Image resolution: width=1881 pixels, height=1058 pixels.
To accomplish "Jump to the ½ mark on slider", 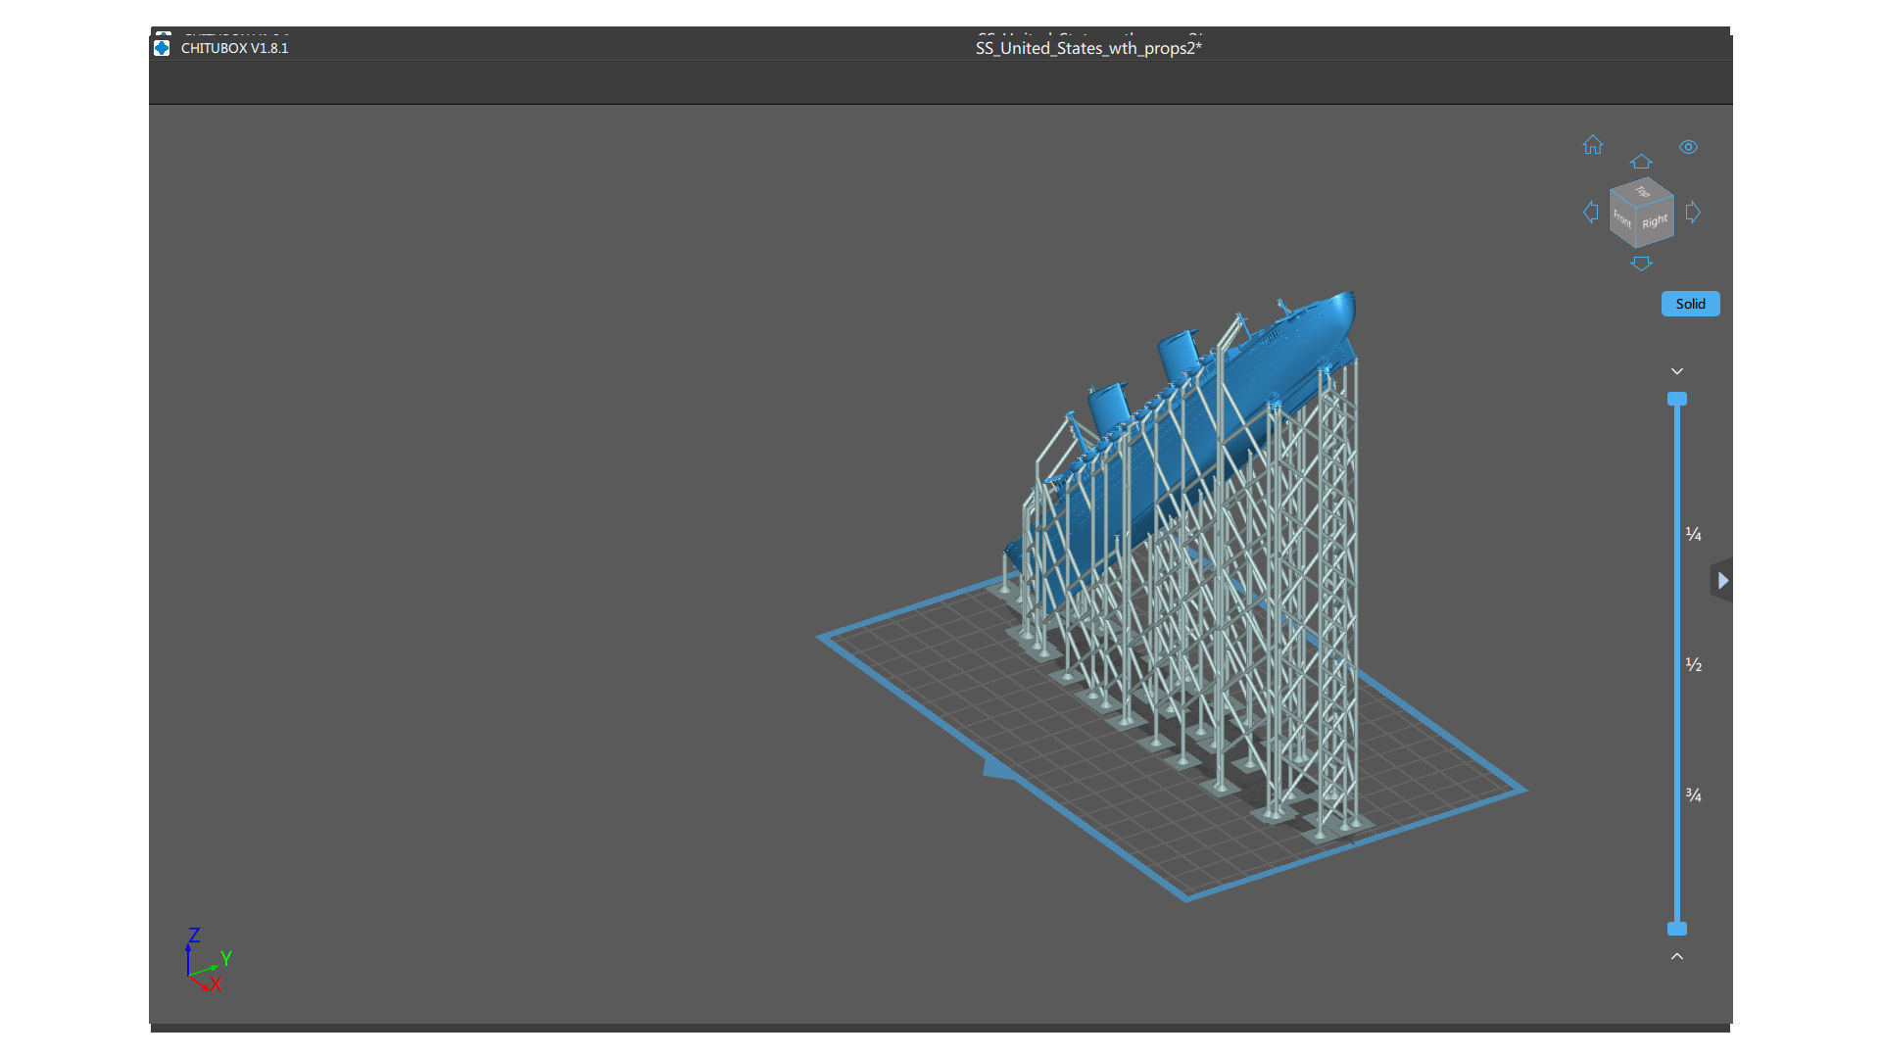I will [x=1693, y=665].
